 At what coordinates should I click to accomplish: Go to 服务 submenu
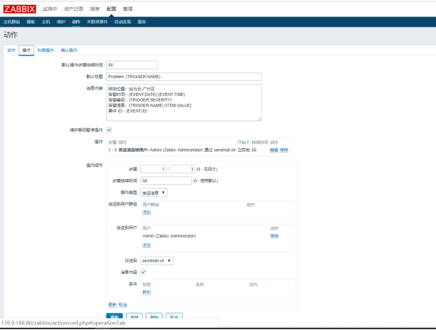point(142,22)
